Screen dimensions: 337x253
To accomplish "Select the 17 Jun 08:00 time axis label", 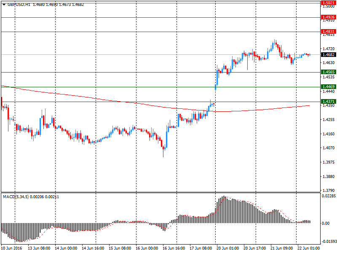I will [x=201, y=248].
